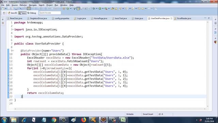The height and width of the screenshot is (123, 218).
Task: Maximize the editor area view
Action: pos(209,18)
